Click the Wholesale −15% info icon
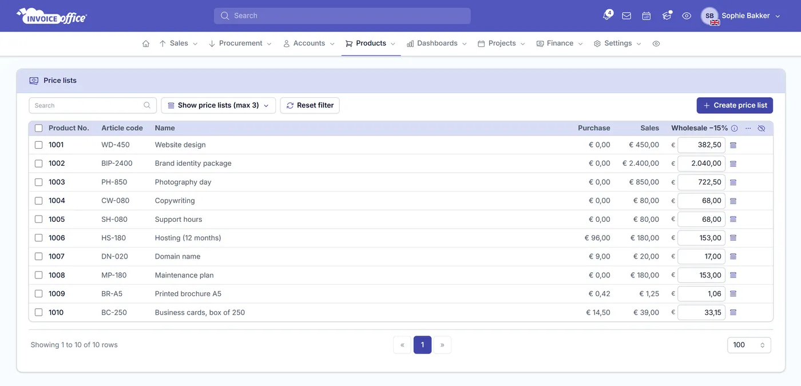801x386 pixels. pos(735,128)
